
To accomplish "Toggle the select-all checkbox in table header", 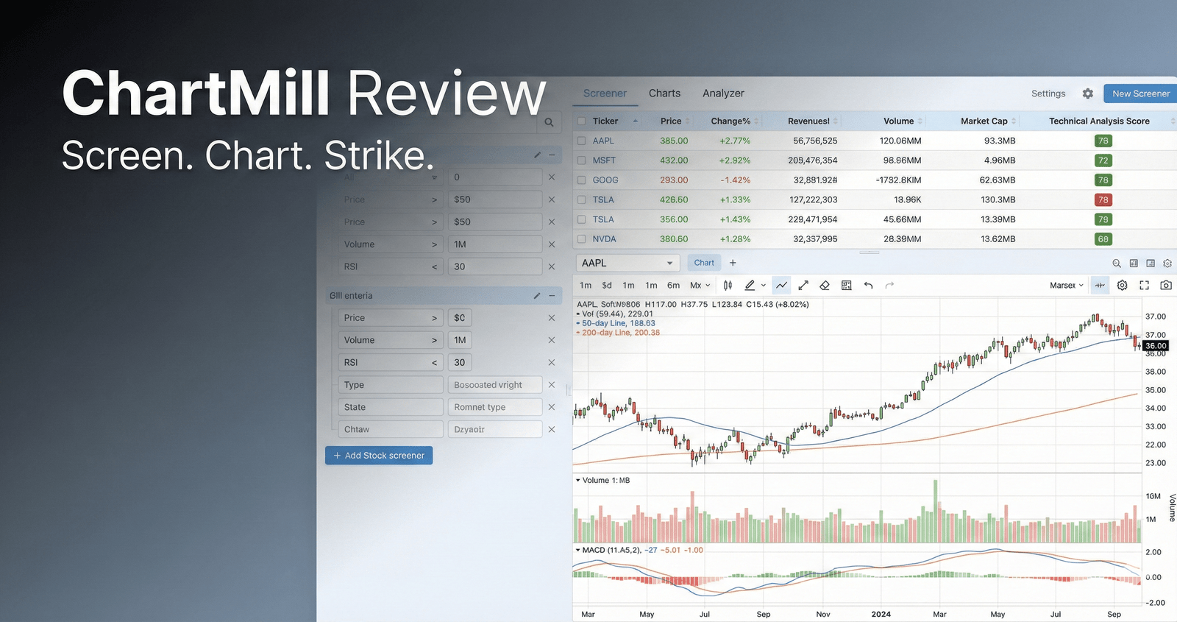I will click(581, 121).
